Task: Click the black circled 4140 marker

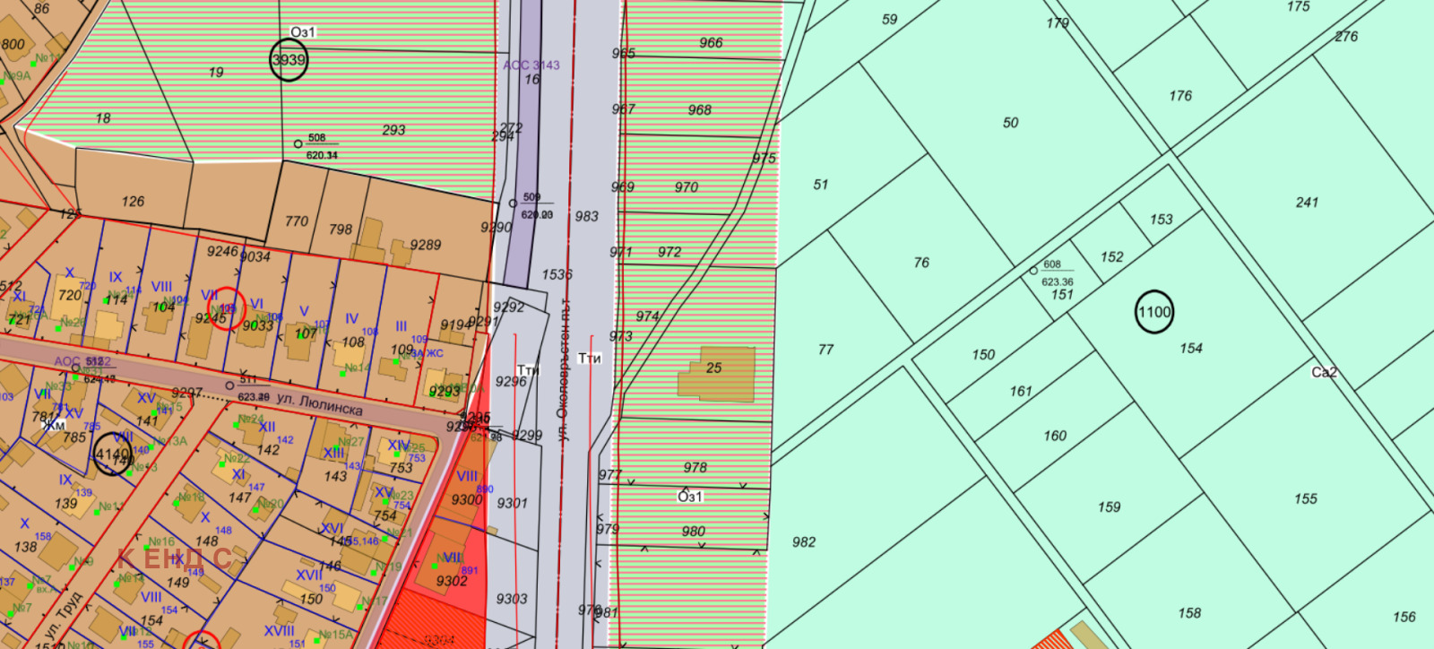Action: (112, 454)
